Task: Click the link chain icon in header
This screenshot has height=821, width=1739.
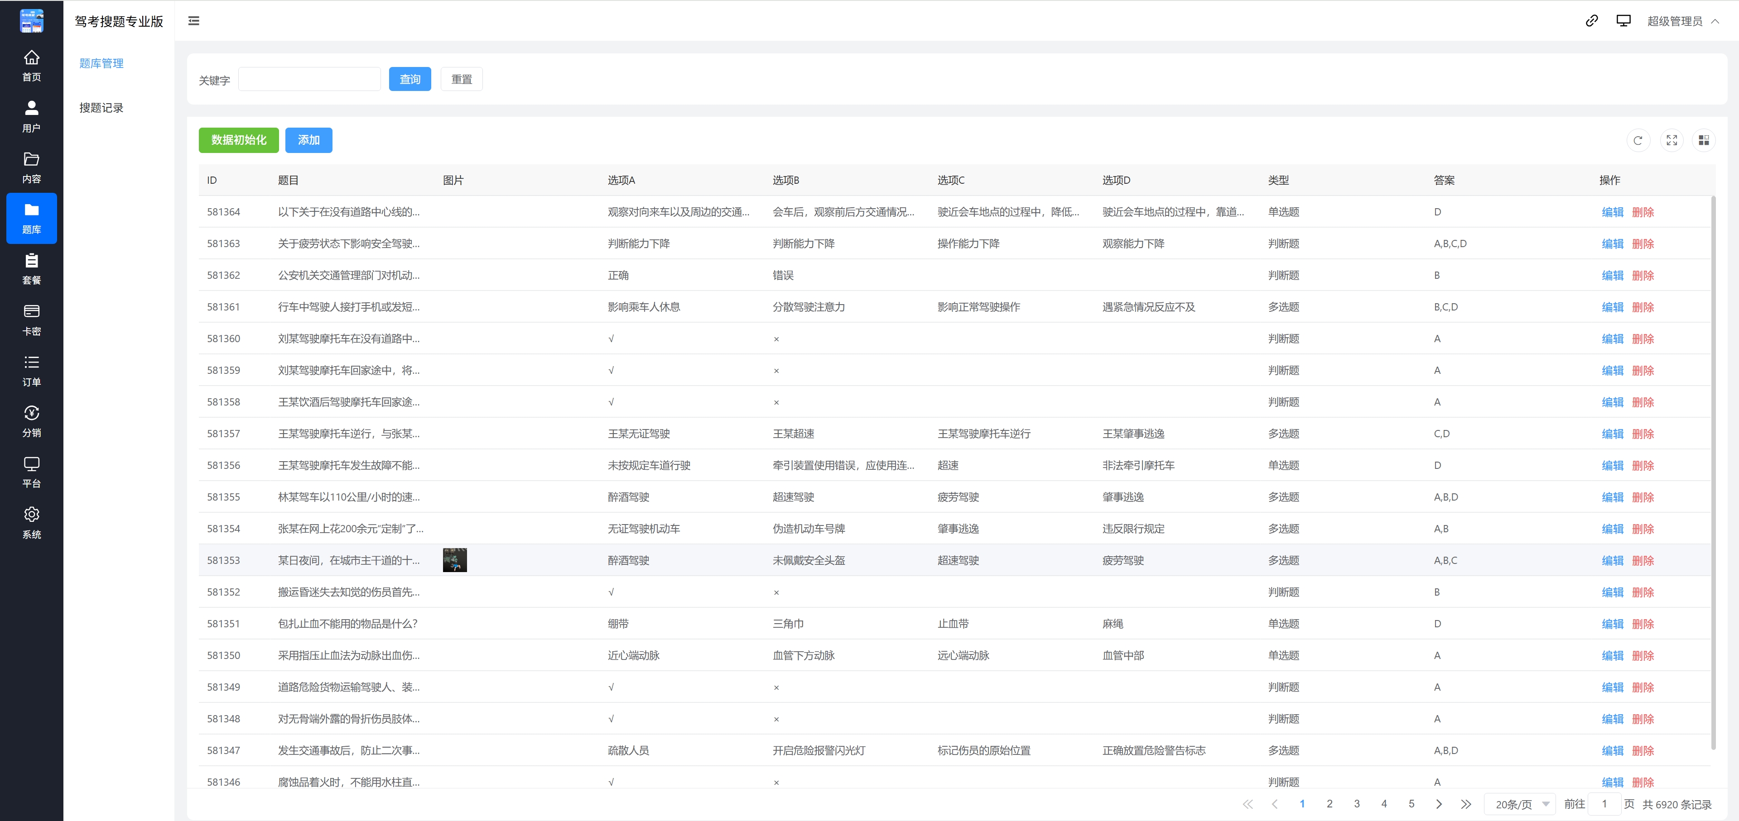Action: coord(1591,21)
